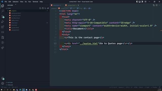Click the errors and warnings status
The image size is (162, 91).
point(15,87)
